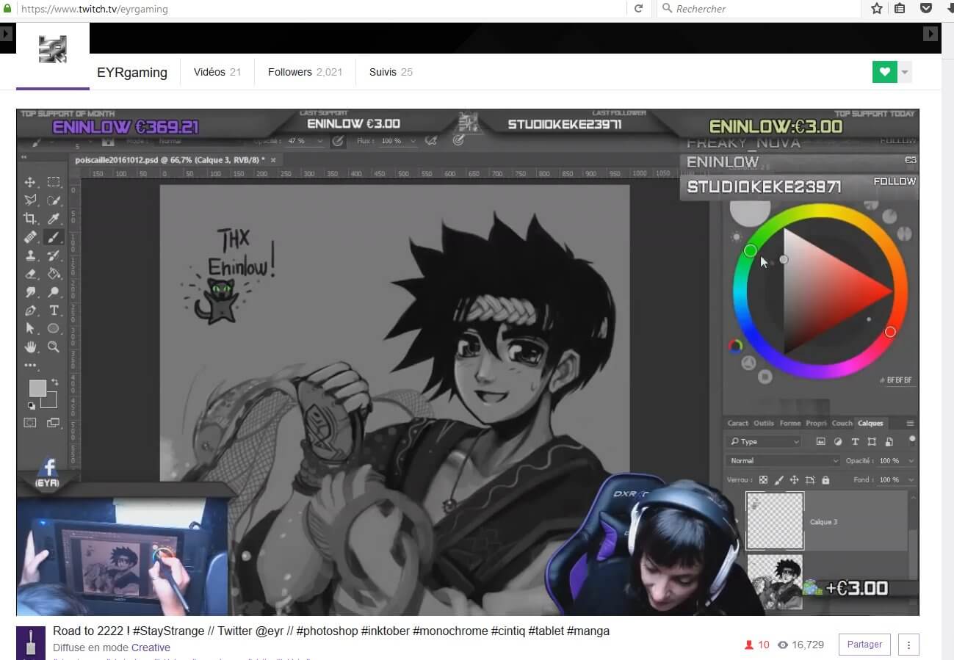954x660 pixels.
Task: Toggle lock all padlock icon
Action: (x=825, y=480)
